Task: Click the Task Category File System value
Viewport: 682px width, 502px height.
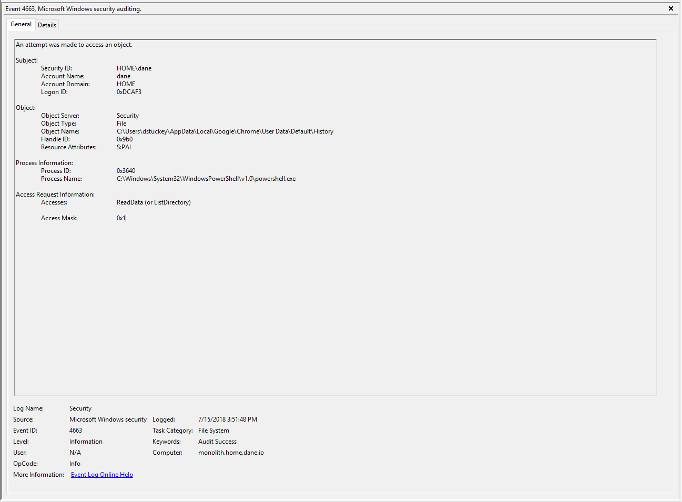Action: point(213,431)
